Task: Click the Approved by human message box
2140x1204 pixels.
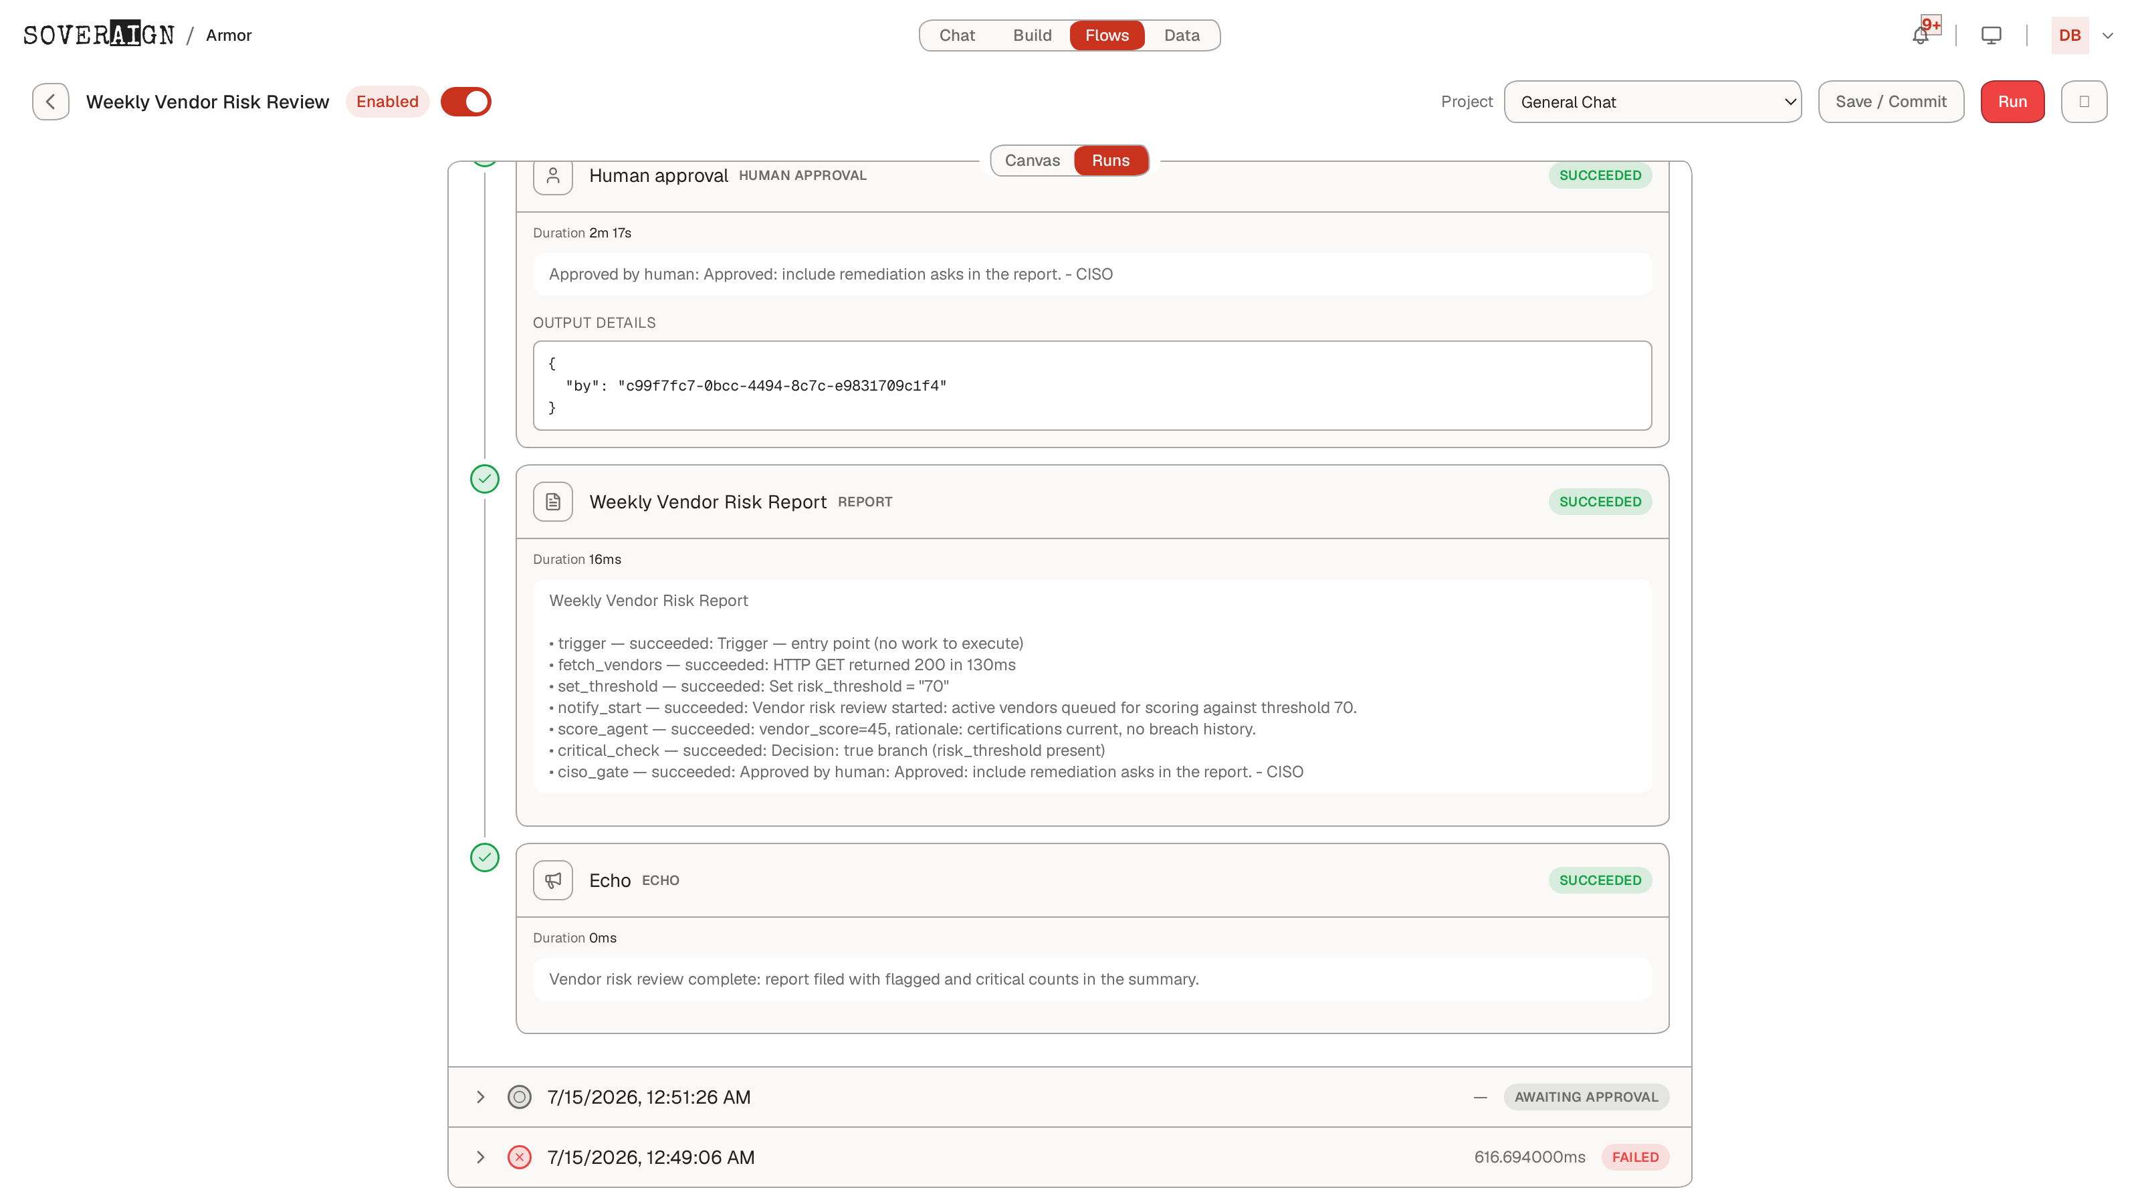Action: [x=1093, y=274]
